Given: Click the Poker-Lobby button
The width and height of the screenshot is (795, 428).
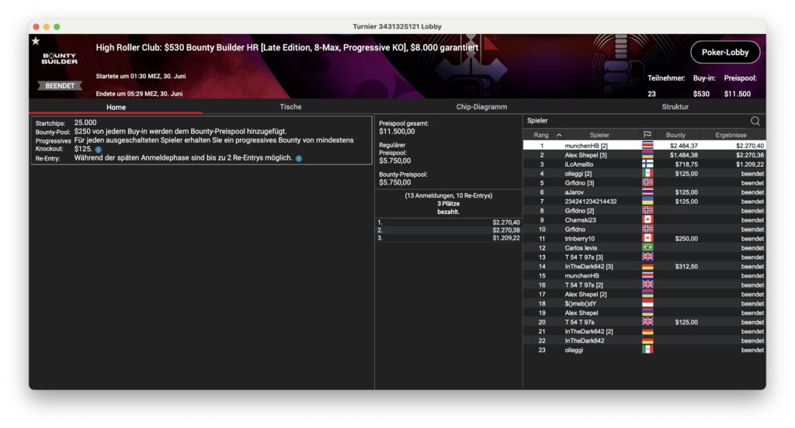Looking at the screenshot, I should point(725,52).
